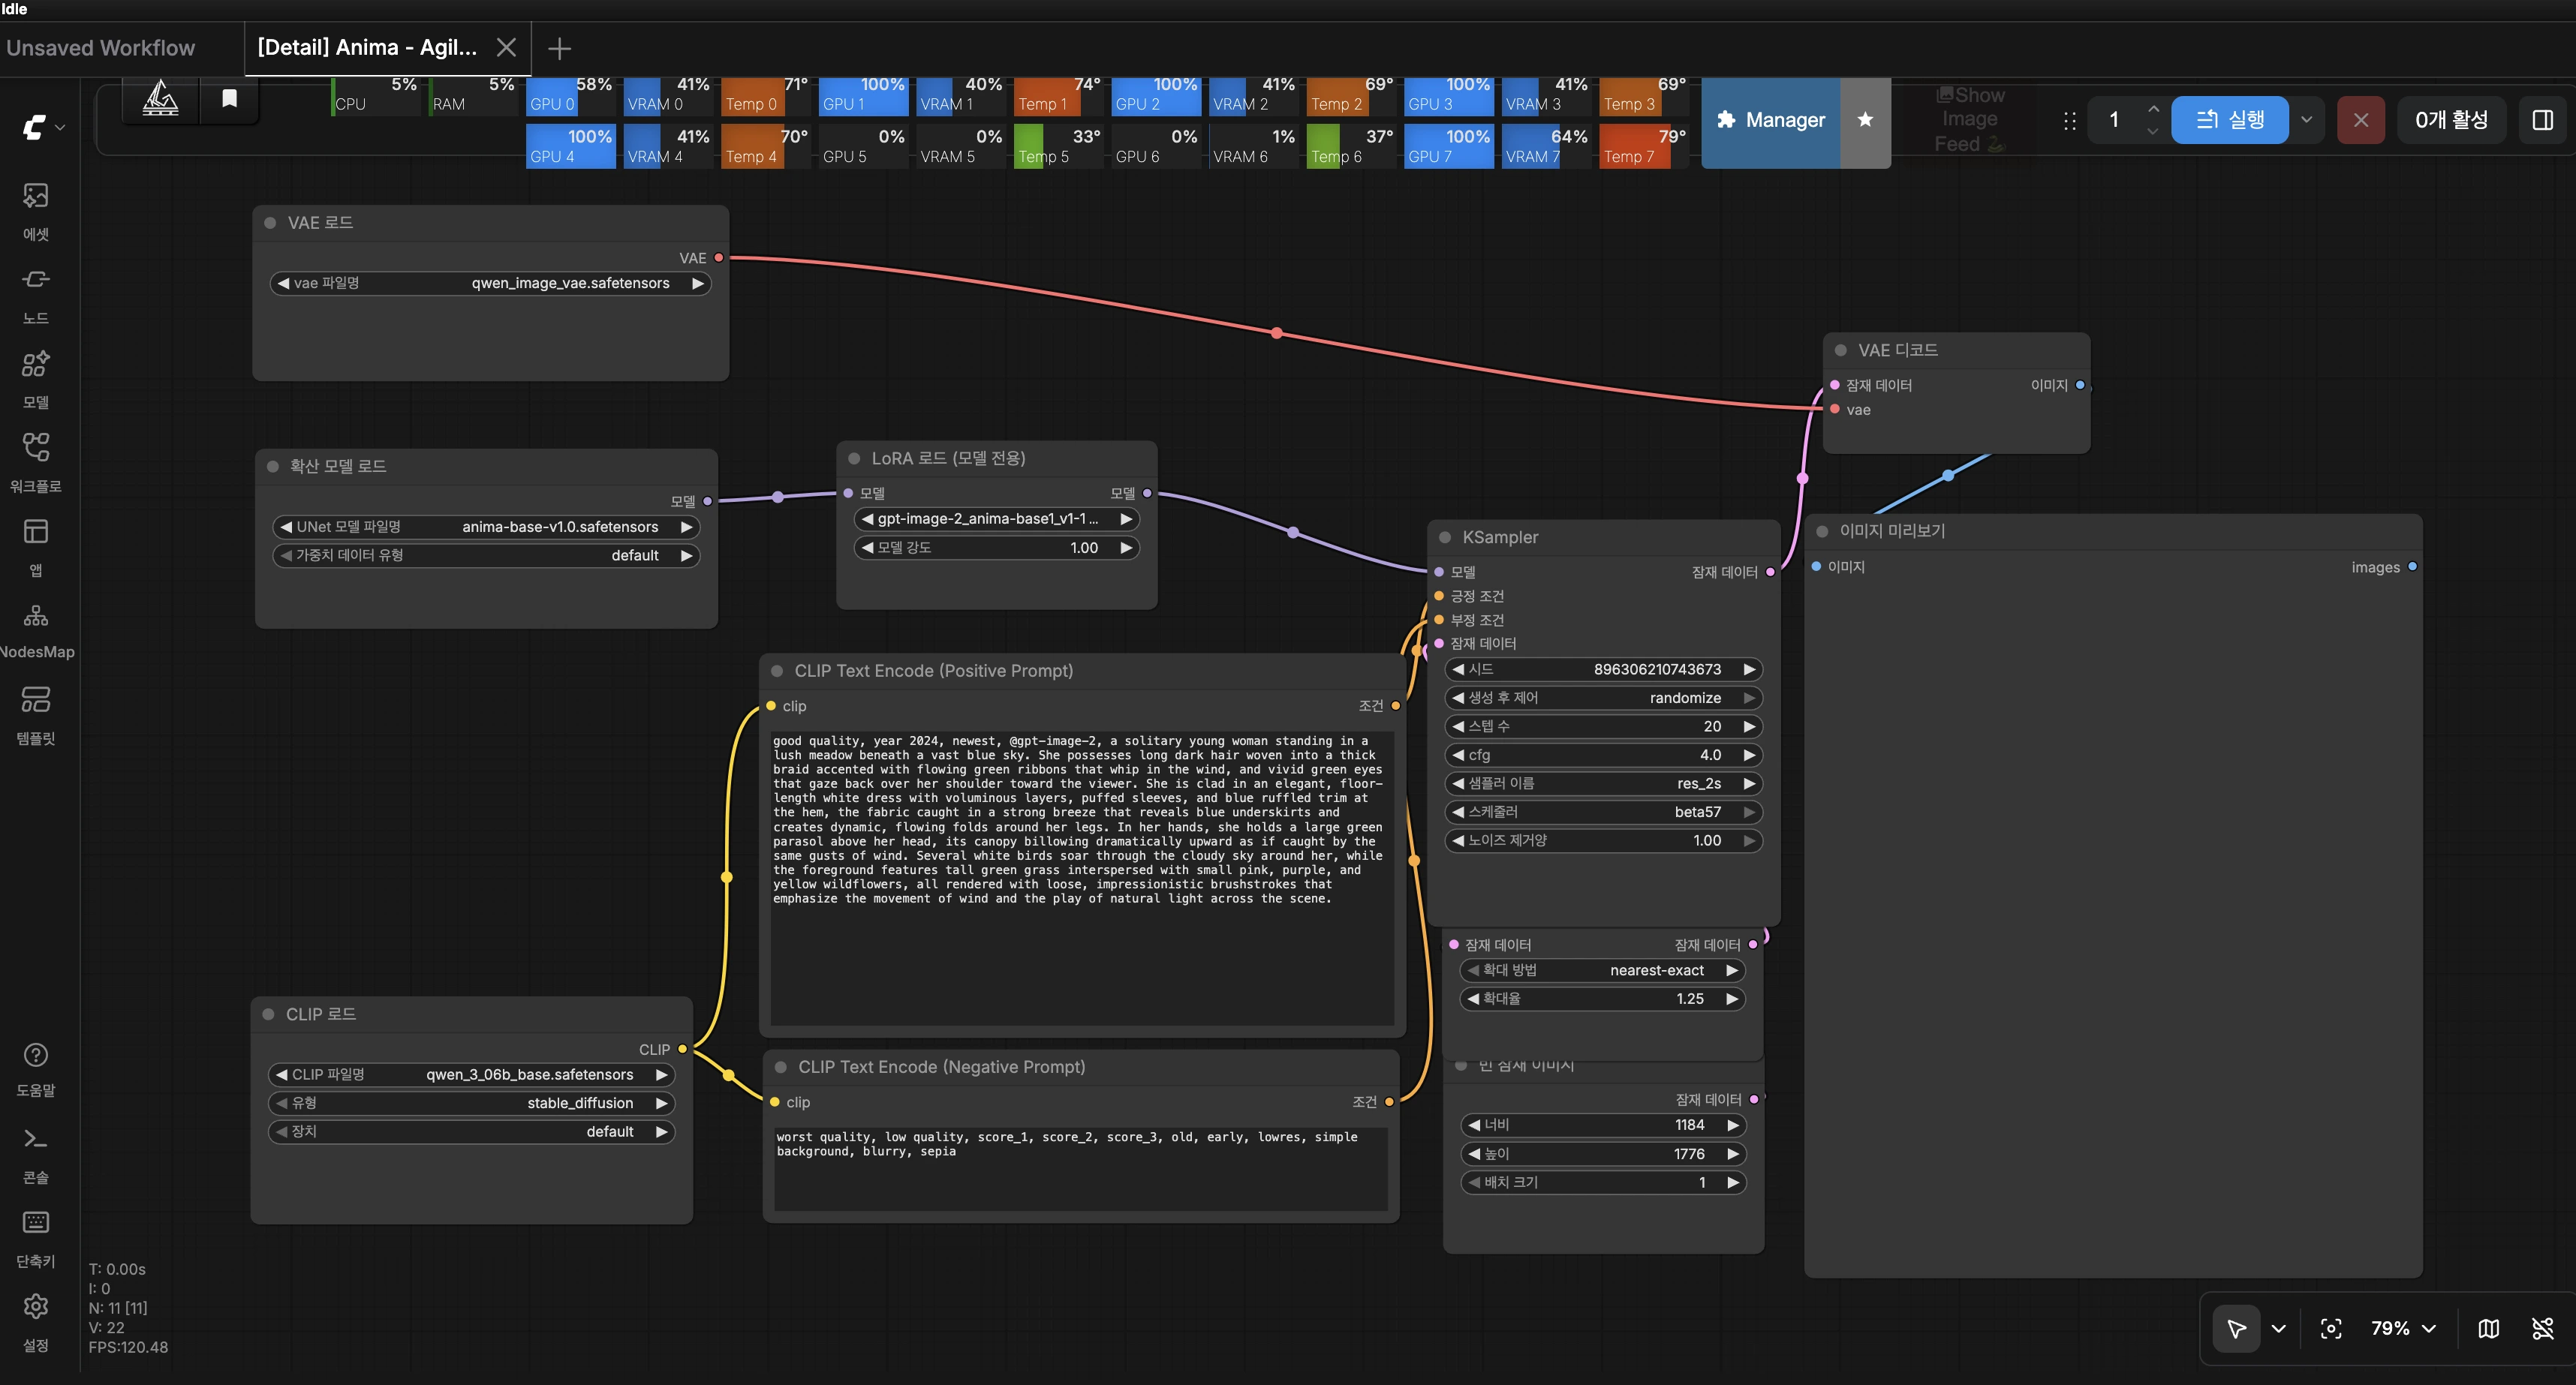The height and width of the screenshot is (1385, 2576).
Task: Click the positive prompt text area
Action: pyautogui.click(x=1082, y=879)
